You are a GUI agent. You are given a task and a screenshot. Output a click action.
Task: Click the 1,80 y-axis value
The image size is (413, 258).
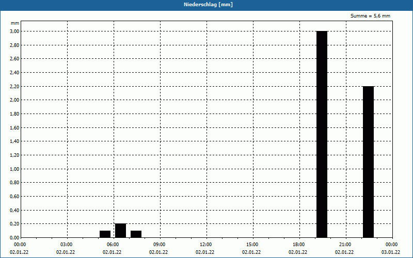click(14, 114)
